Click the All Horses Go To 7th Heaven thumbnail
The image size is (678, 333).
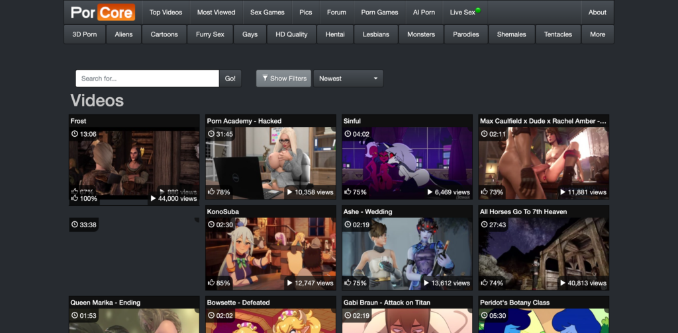click(x=544, y=254)
